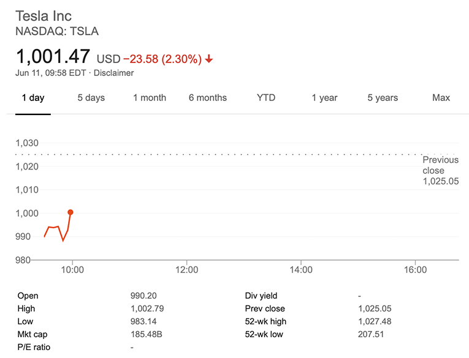Open the 5 years chart view

[x=383, y=98]
